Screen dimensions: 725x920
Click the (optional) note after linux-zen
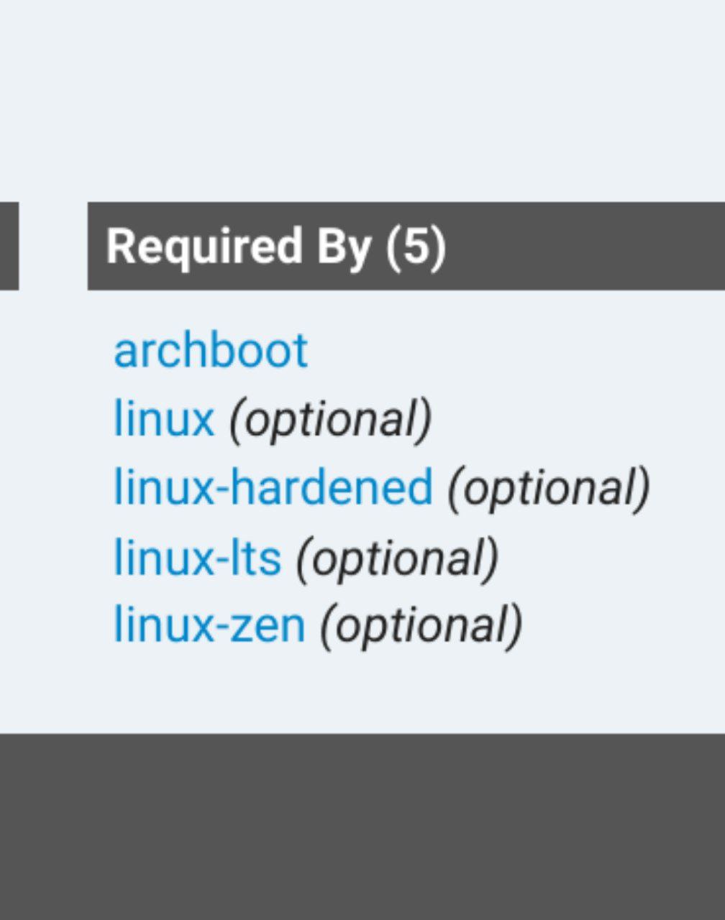point(421,625)
